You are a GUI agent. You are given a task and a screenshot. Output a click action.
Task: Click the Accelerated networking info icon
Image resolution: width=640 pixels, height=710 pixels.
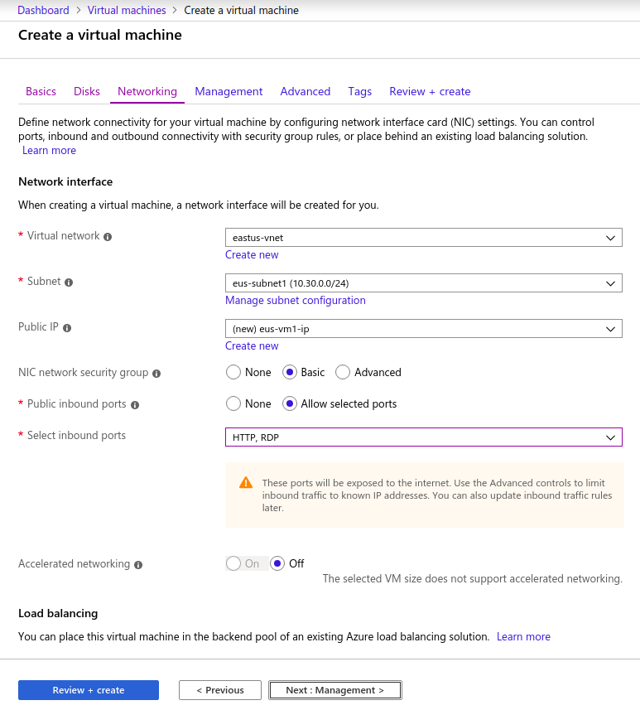138,565
